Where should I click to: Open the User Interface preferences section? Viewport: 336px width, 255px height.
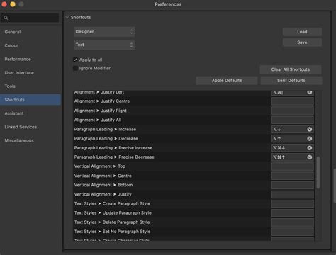19,73
